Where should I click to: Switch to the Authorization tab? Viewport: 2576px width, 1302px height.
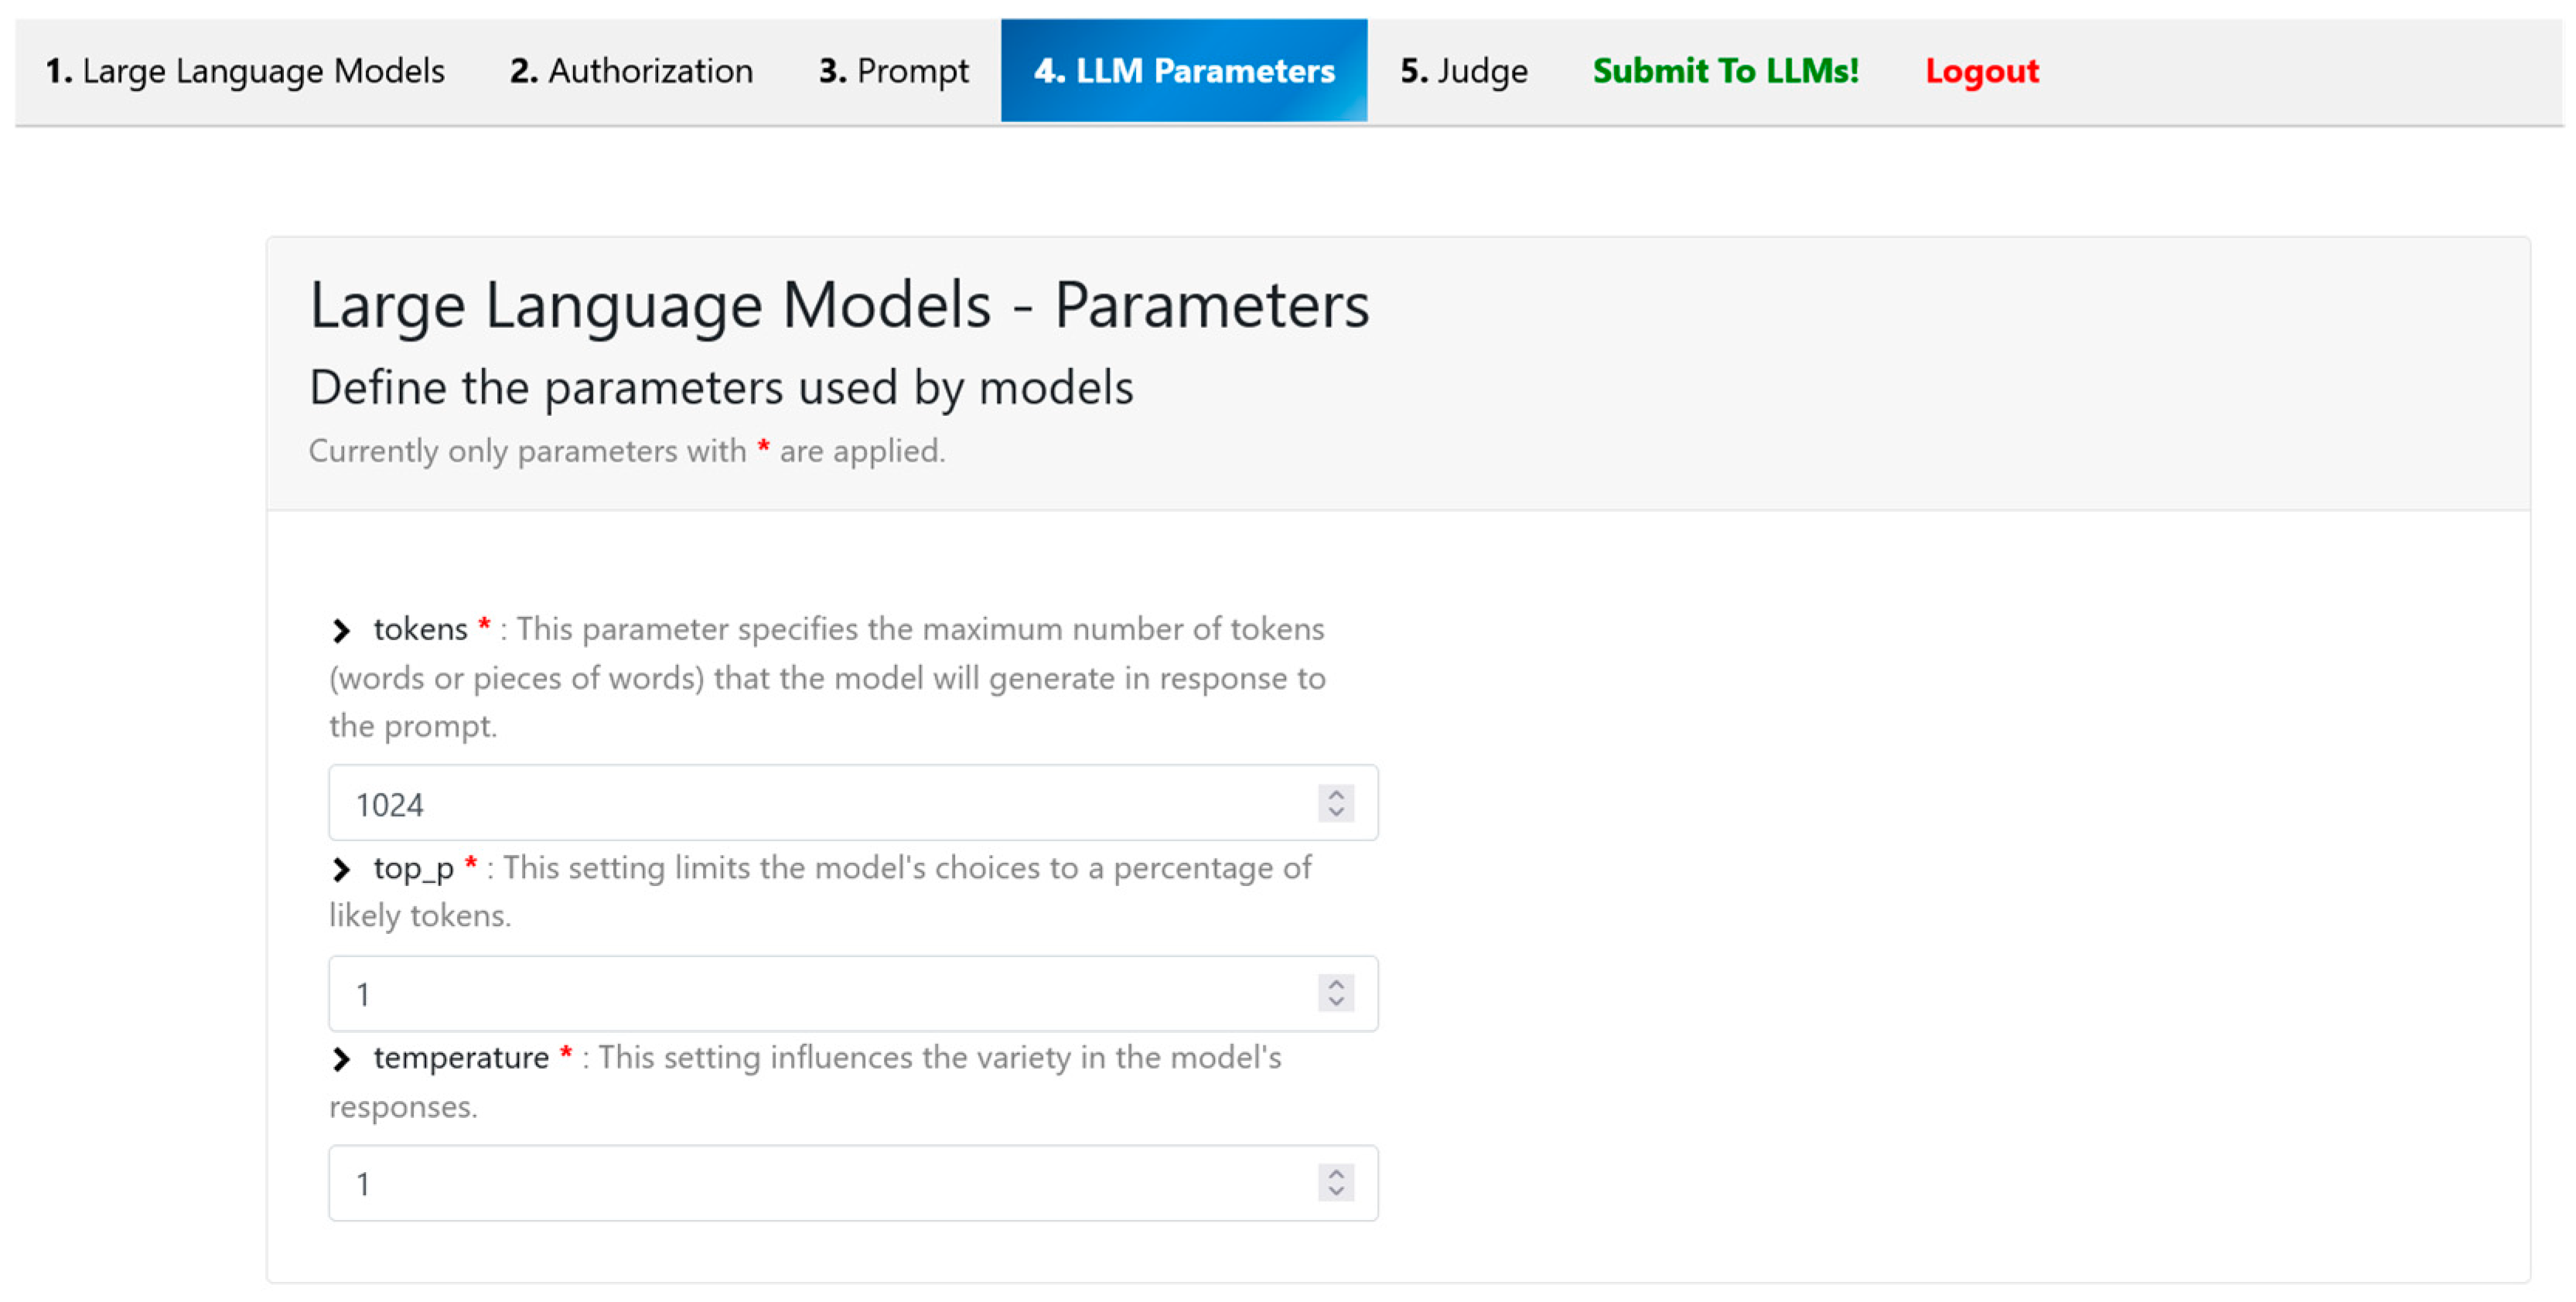click(631, 71)
